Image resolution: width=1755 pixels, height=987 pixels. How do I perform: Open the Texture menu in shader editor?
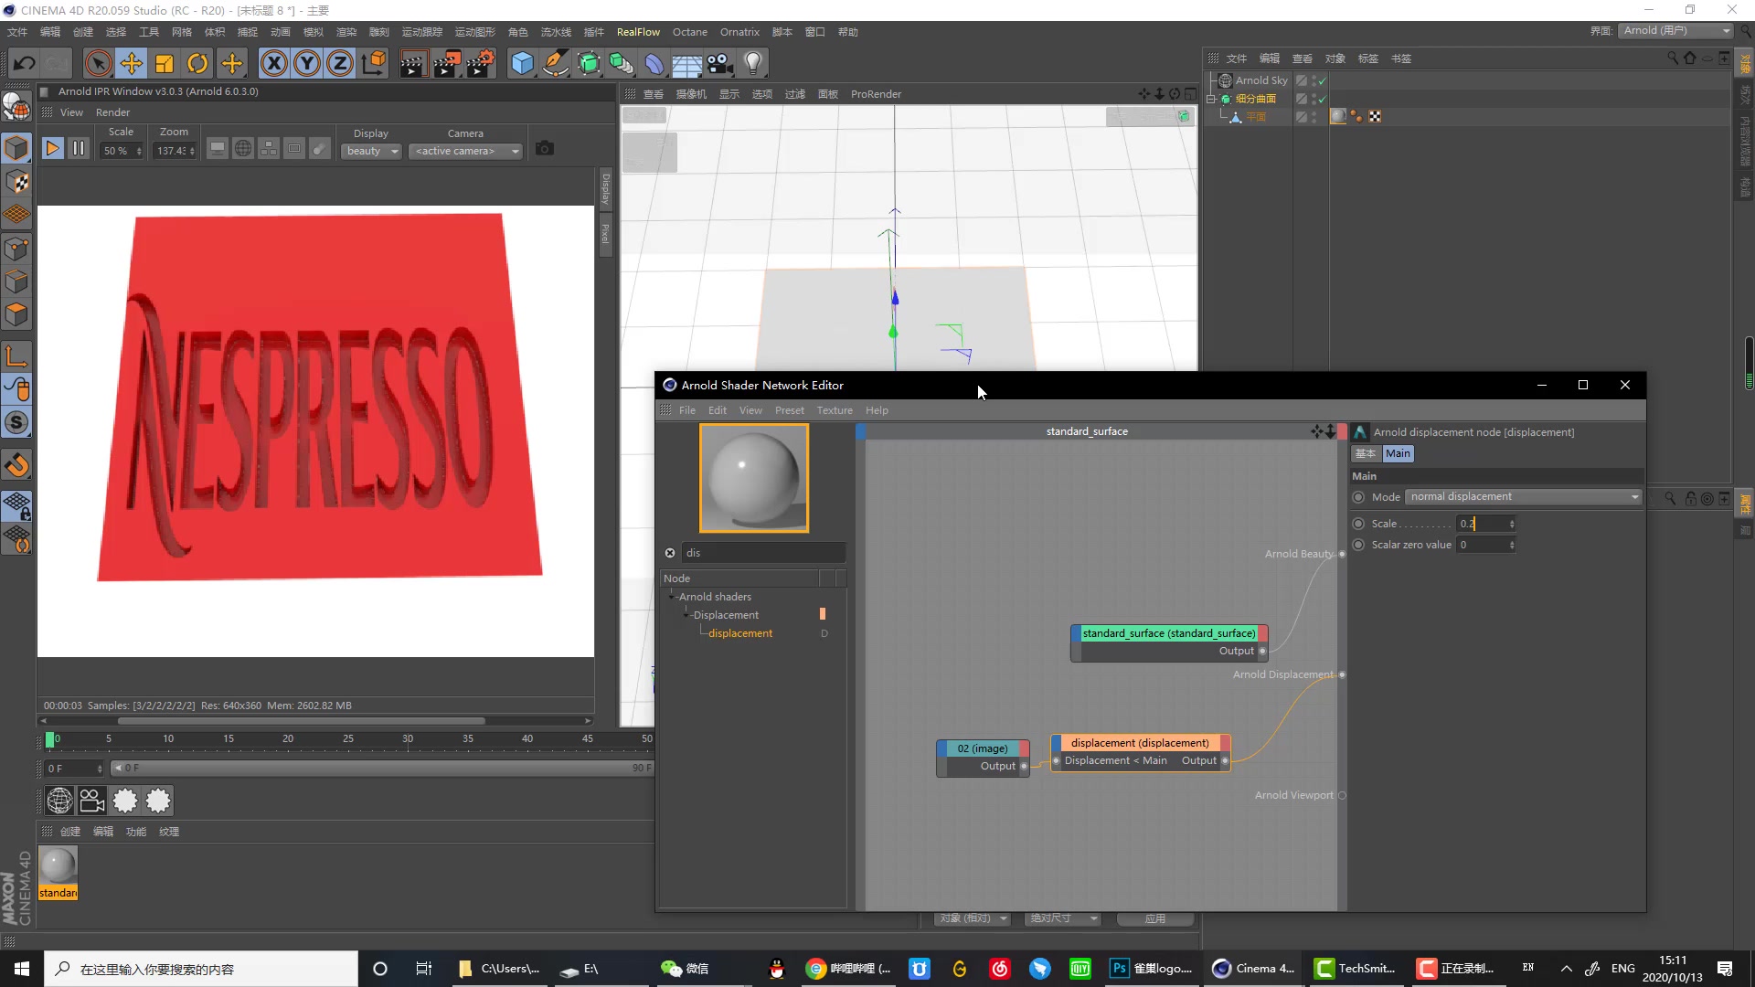pyautogui.click(x=834, y=410)
